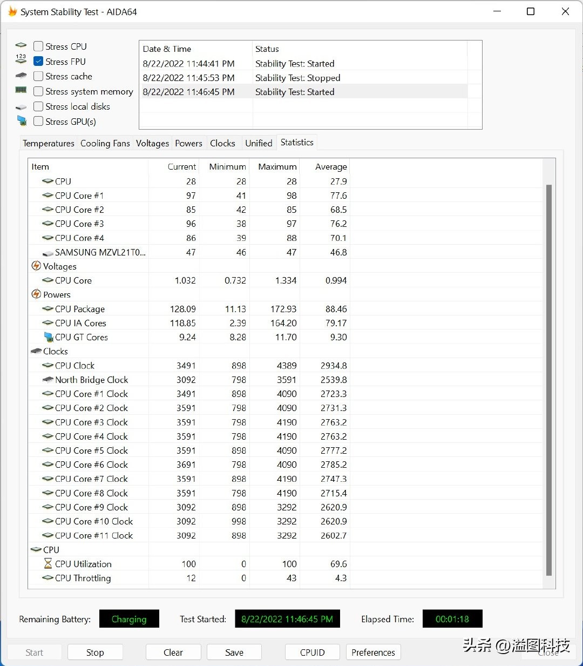The width and height of the screenshot is (583, 666).
Task: Click the memory module icon beside Stress system memory
Action: pos(21,91)
